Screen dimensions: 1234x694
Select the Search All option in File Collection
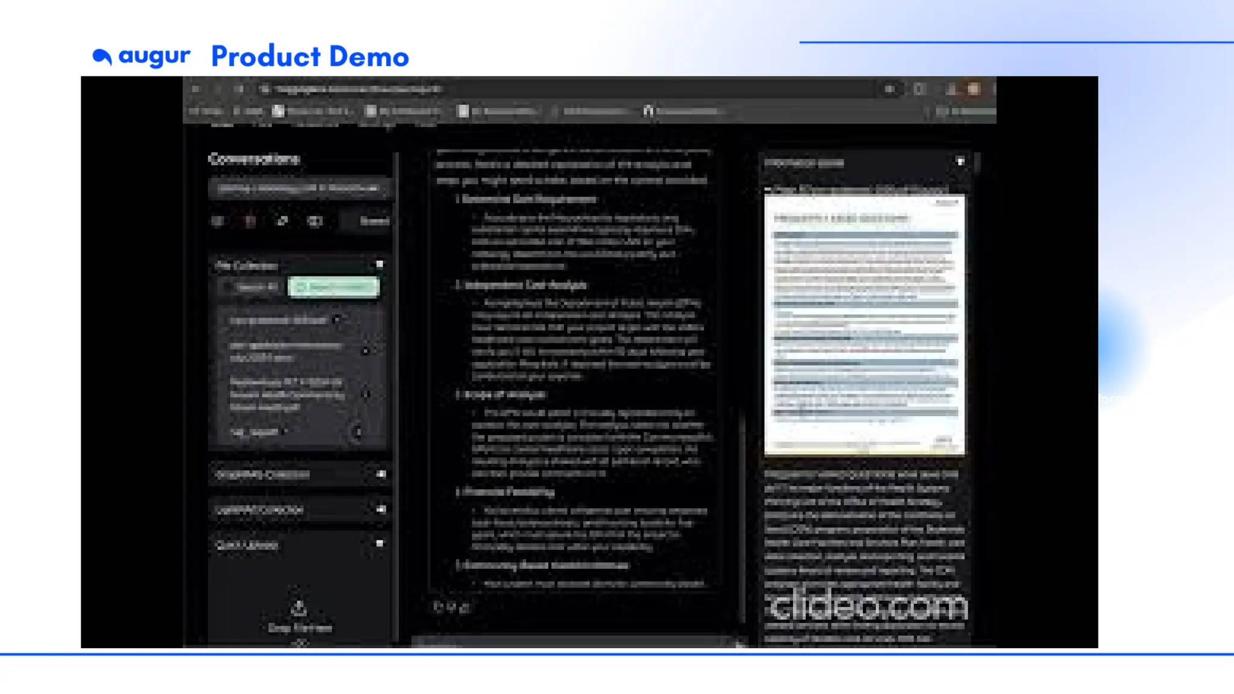pos(252,287)
